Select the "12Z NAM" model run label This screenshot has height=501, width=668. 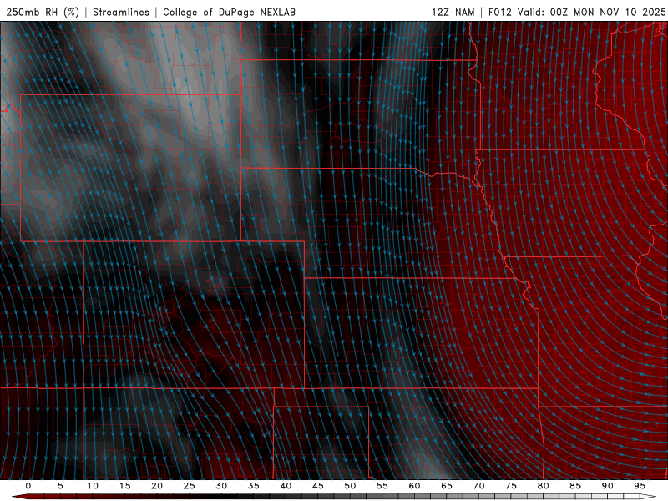click(x=453, y=12)
